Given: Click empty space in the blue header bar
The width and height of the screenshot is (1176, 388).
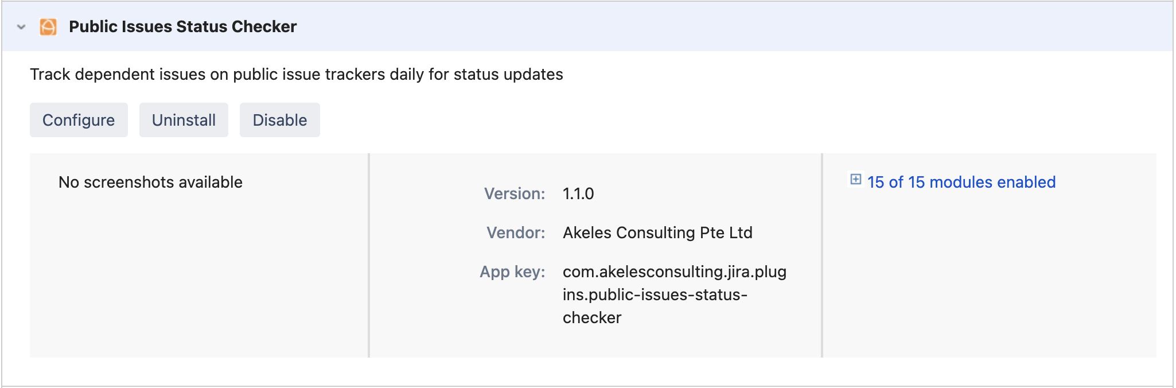Looking at the screenshot, I should (x=688, y=27).
